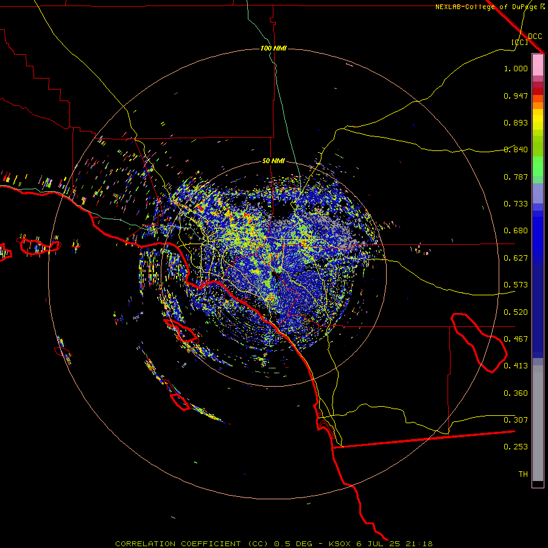Click the NEXLAB-College of DuPage credit text
The height and width of the screenshot is (548, 548).
(x=486, y=7)
